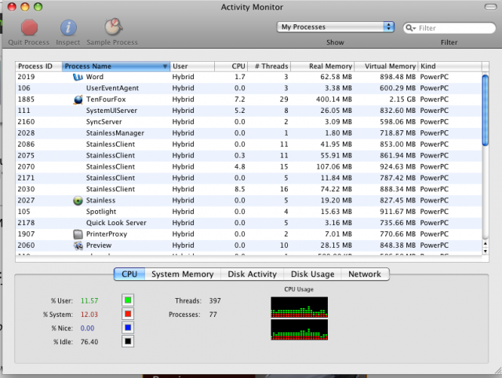The image size is (502, 378).
Task: Click the green % User color swatch
Action: point(128,300)
